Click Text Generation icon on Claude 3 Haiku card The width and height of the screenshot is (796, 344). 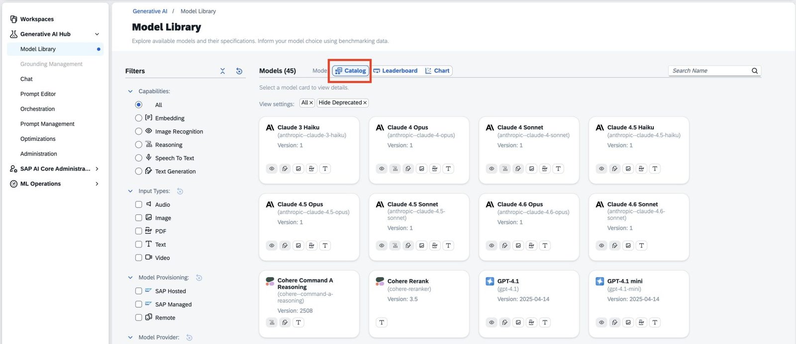(285, 169)
